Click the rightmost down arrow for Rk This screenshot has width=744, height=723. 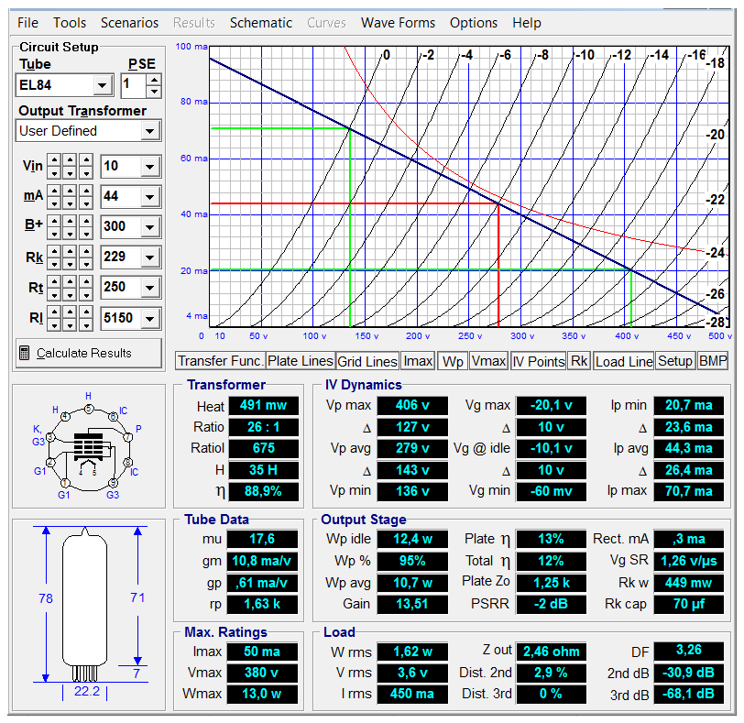[84, 264]
